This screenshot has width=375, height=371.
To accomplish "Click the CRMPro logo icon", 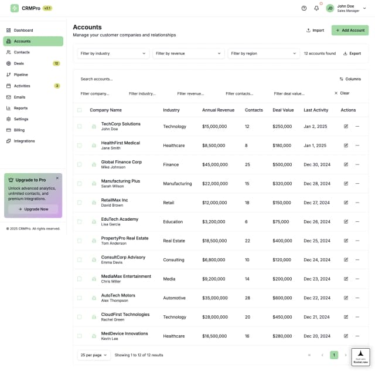I will (x=15, y=8).
